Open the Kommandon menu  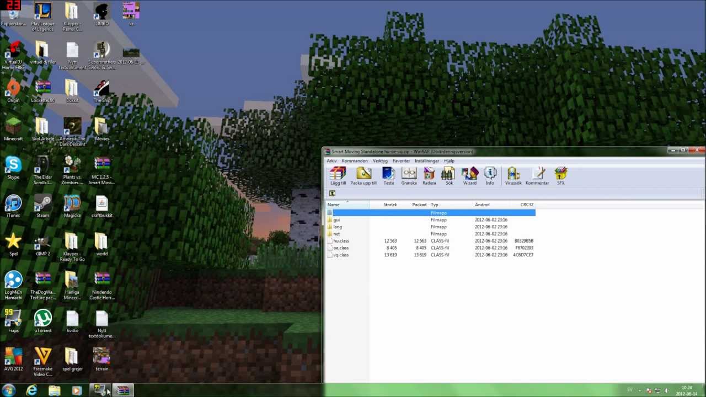coord(355,161)
